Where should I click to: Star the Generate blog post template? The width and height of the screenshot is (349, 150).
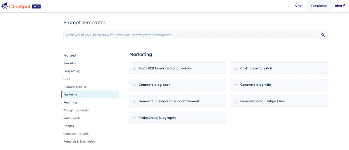[134, 85]
